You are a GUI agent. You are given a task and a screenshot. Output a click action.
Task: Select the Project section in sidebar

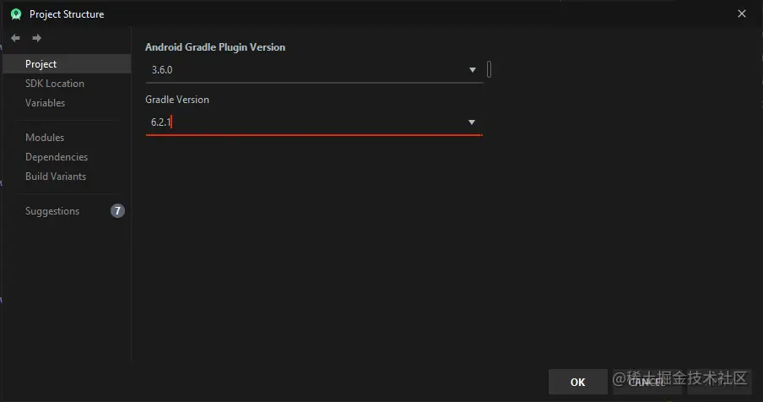coord(41,64)
